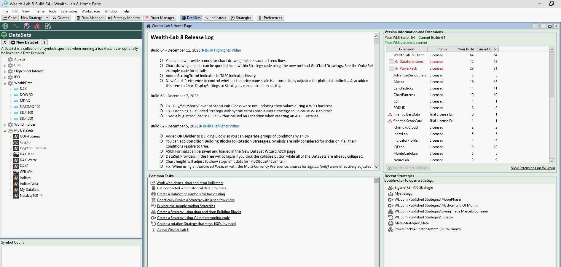Image resolution: width=561 pixels, height=267 pixels.
Task: Expand the High Short Interest node
Action: click(x=5, y=71)
